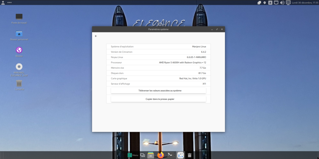Open the removable drives eject applet
Image resolution: width=319 pixels, height=159 pixels.
pyautogui.click(x=270, y=3)
